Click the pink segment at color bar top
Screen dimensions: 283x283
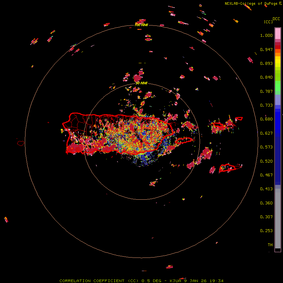[278, 34]
